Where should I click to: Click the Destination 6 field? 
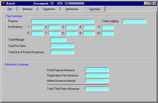(x=37, y=33)
